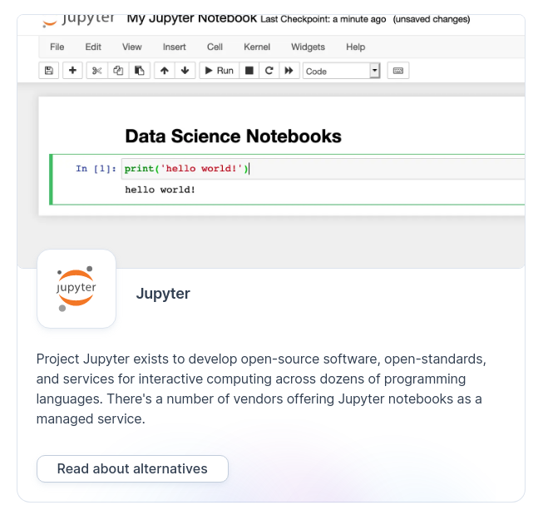Copy selected cells icon
Viewport: 538px width, 515px height.
(118, 71)
